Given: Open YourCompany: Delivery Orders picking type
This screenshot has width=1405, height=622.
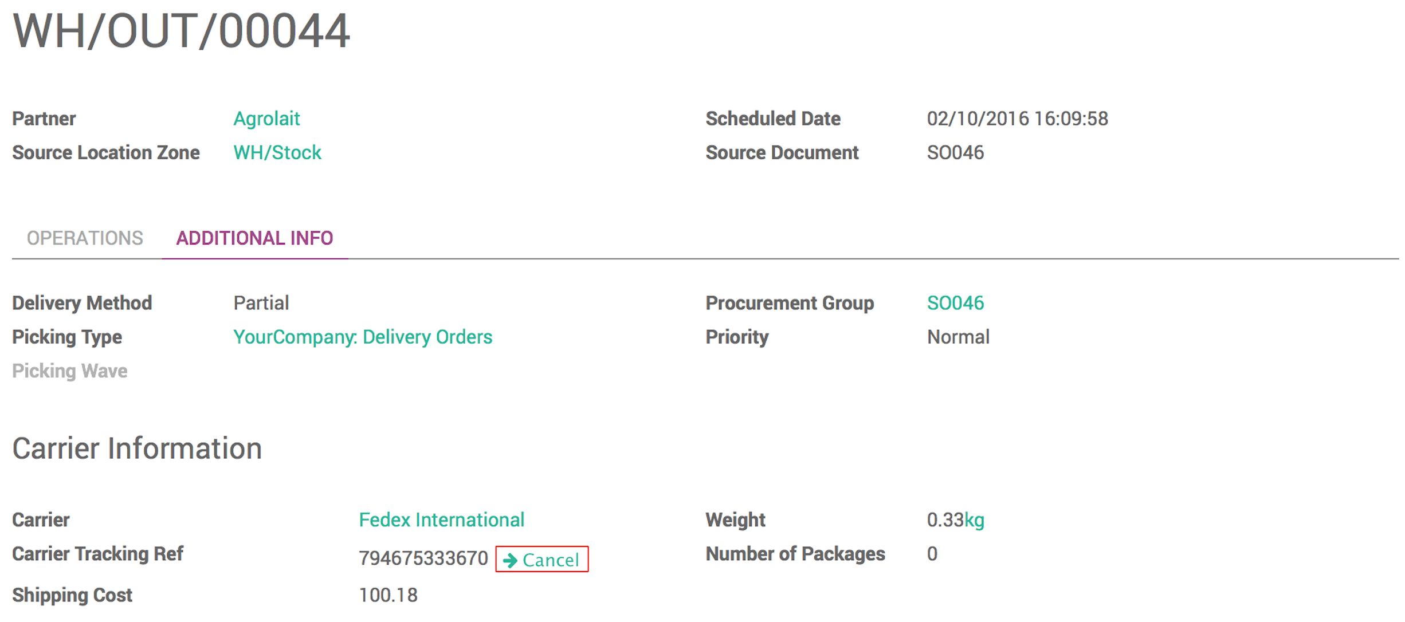Looking at the screenshot, I should (x=363, y=337).
